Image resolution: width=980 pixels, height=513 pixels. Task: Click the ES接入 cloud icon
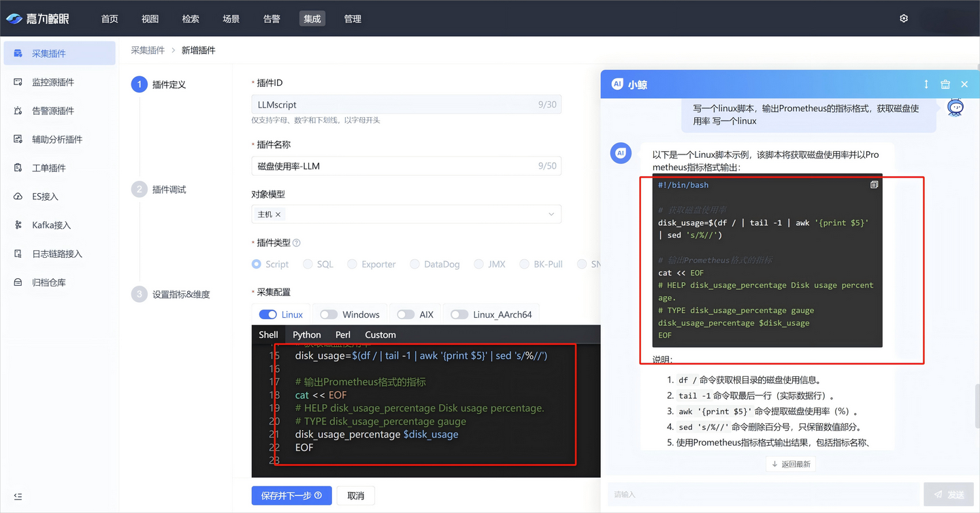pos(18,196)
